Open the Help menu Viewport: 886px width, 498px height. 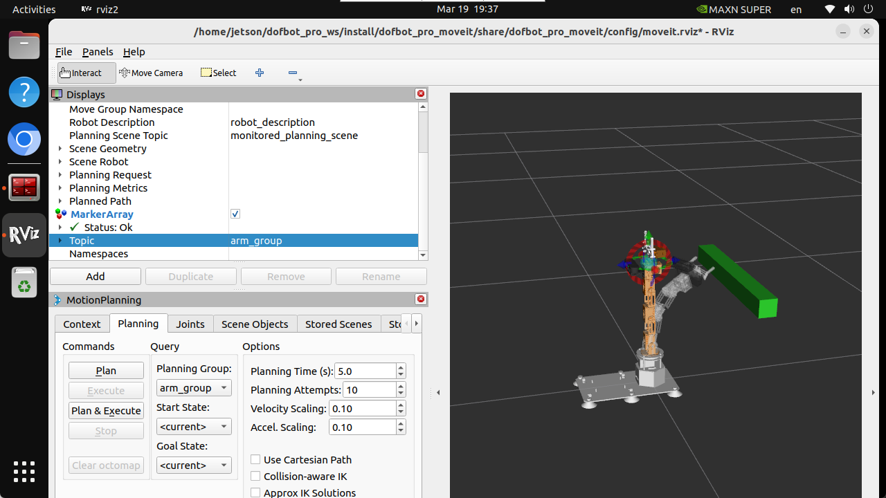[134, 52]
